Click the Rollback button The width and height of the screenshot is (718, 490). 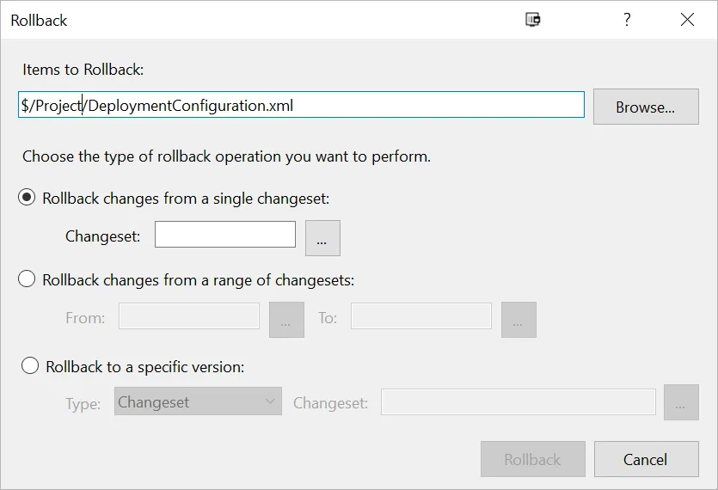[532, 459]
